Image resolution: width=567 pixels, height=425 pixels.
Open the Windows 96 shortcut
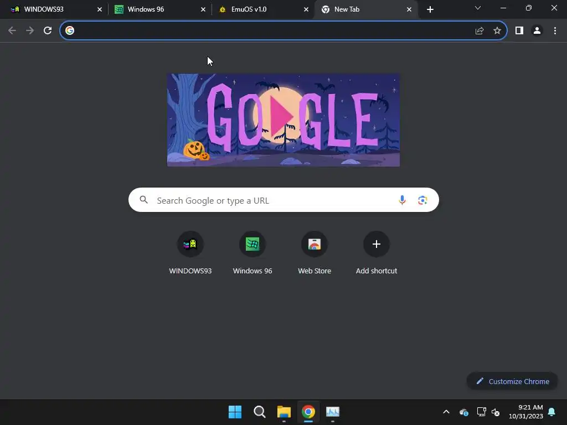(x=252, y=252)
